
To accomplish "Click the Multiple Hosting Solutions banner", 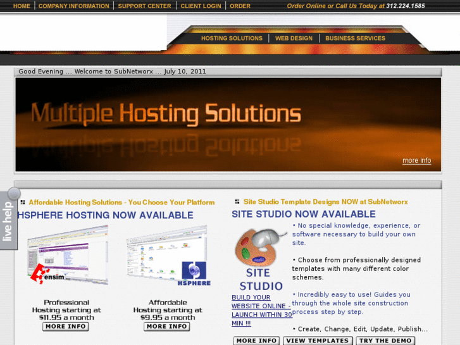I will (x=228, y=125).
